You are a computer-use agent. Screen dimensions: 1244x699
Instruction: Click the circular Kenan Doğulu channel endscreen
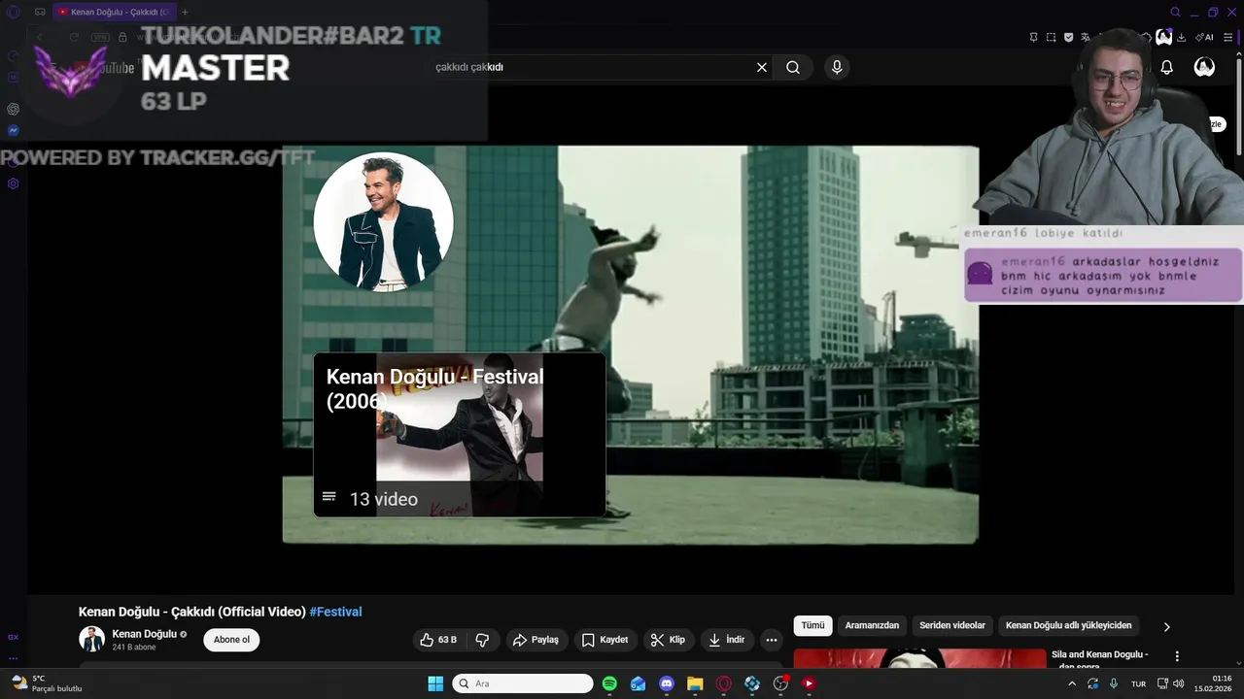coord(383,221)
